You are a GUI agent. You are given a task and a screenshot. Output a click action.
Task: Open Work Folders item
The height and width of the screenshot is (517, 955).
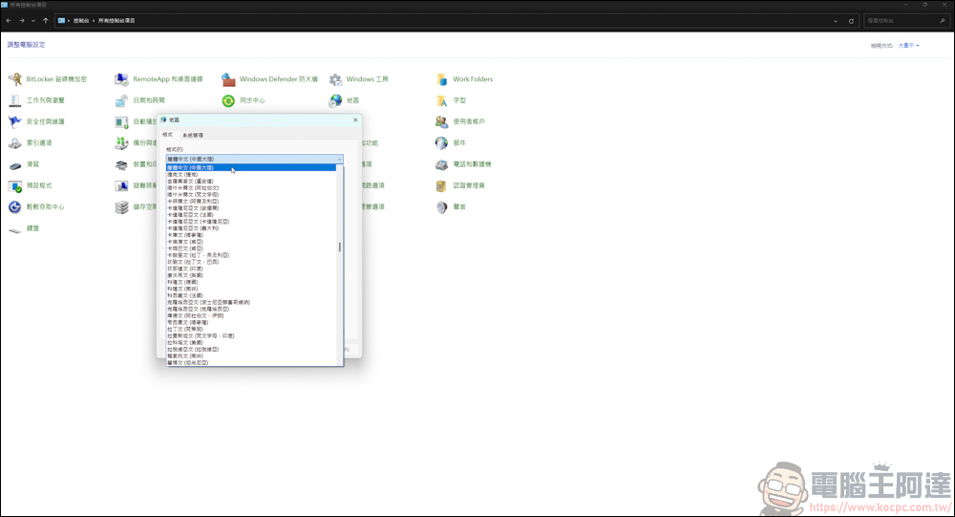(464, 79)
